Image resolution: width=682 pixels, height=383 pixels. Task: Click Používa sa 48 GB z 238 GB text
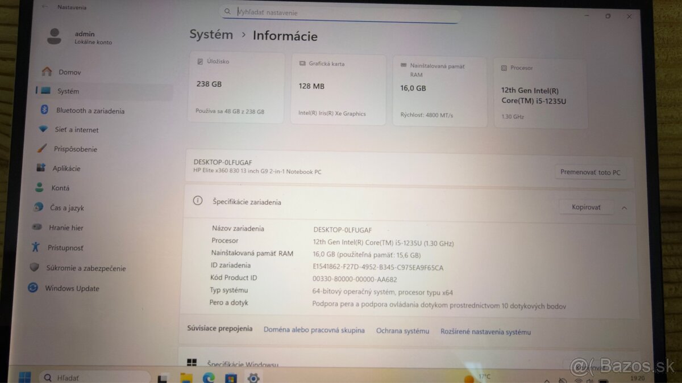click(x=230, y=112)
